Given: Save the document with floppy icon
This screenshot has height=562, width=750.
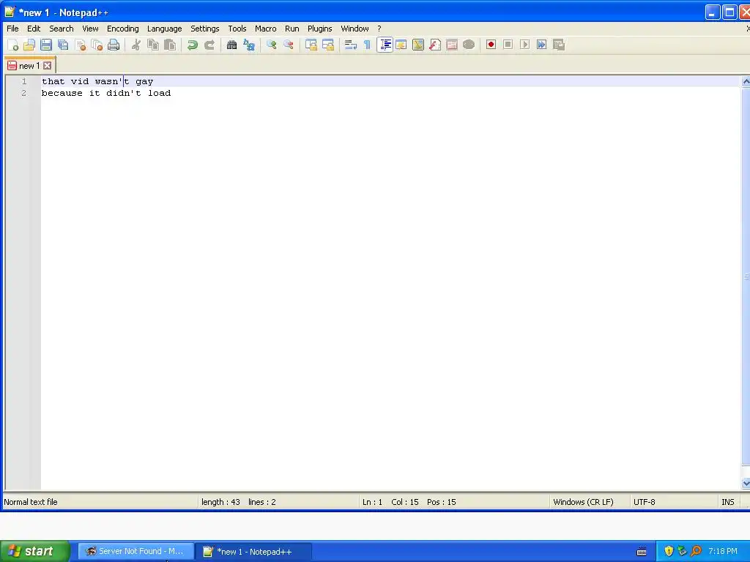Looking at the screenshot, I should (x=46, y=45).
